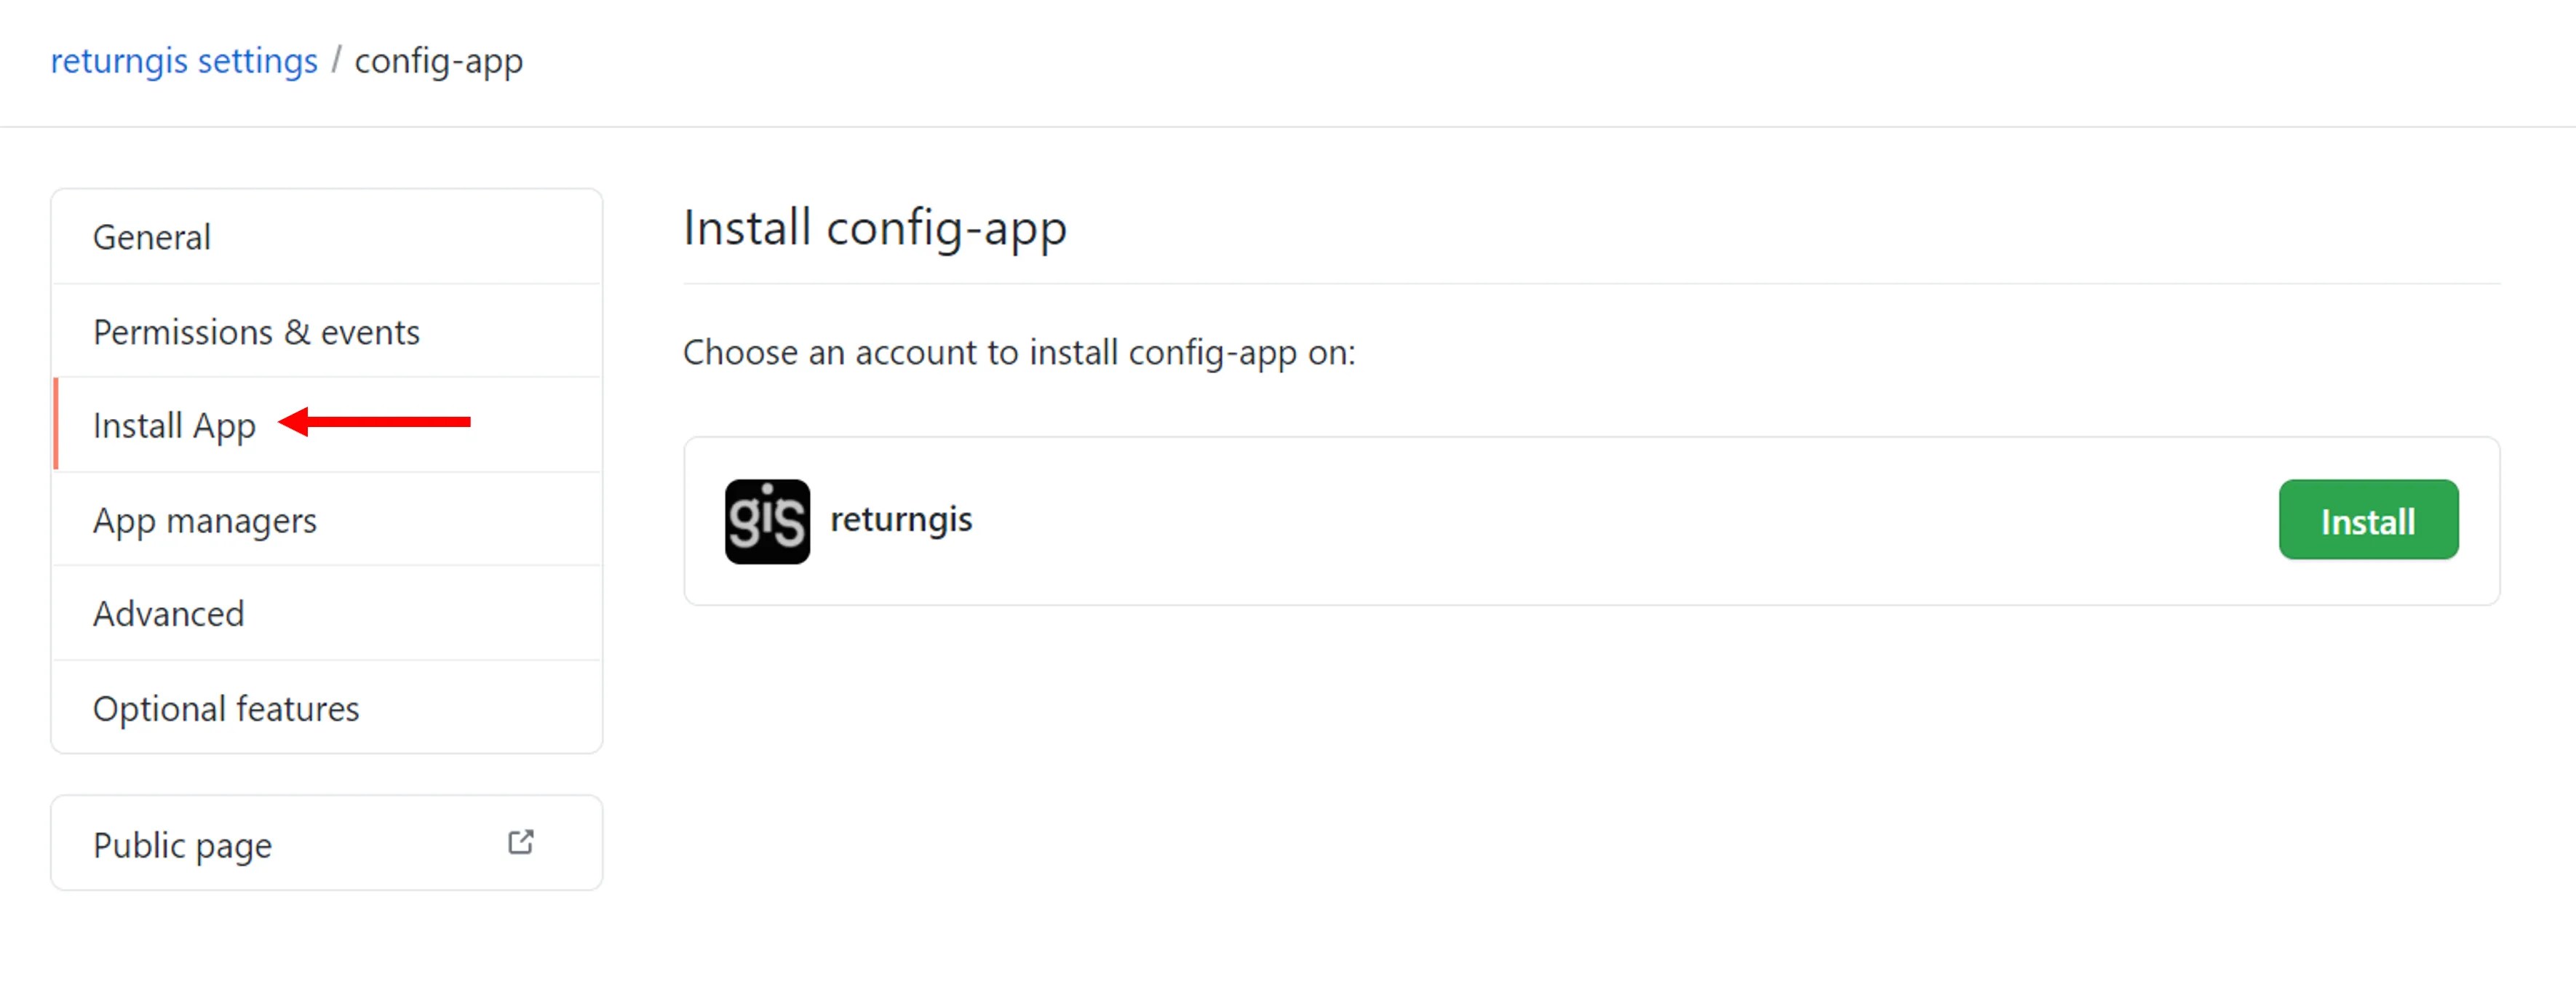Open the General settings section
The height and width of the screenshot is (1006, 2576).
point(327,237)
